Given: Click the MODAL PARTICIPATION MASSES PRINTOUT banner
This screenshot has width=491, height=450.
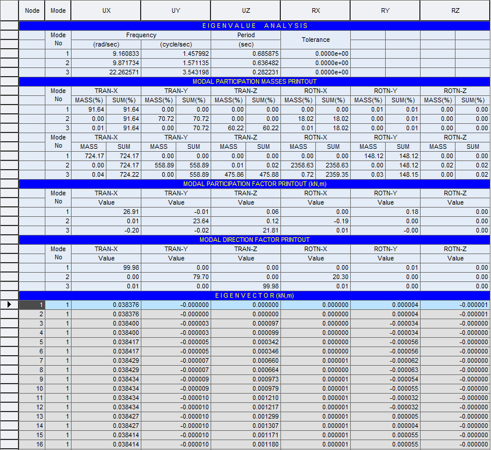Looking at the screenshot, I should pyautogui.click(x=255, y=81).
